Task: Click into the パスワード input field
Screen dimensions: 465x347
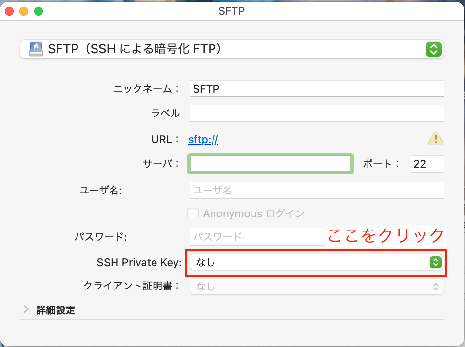Action: pos(257,237)
